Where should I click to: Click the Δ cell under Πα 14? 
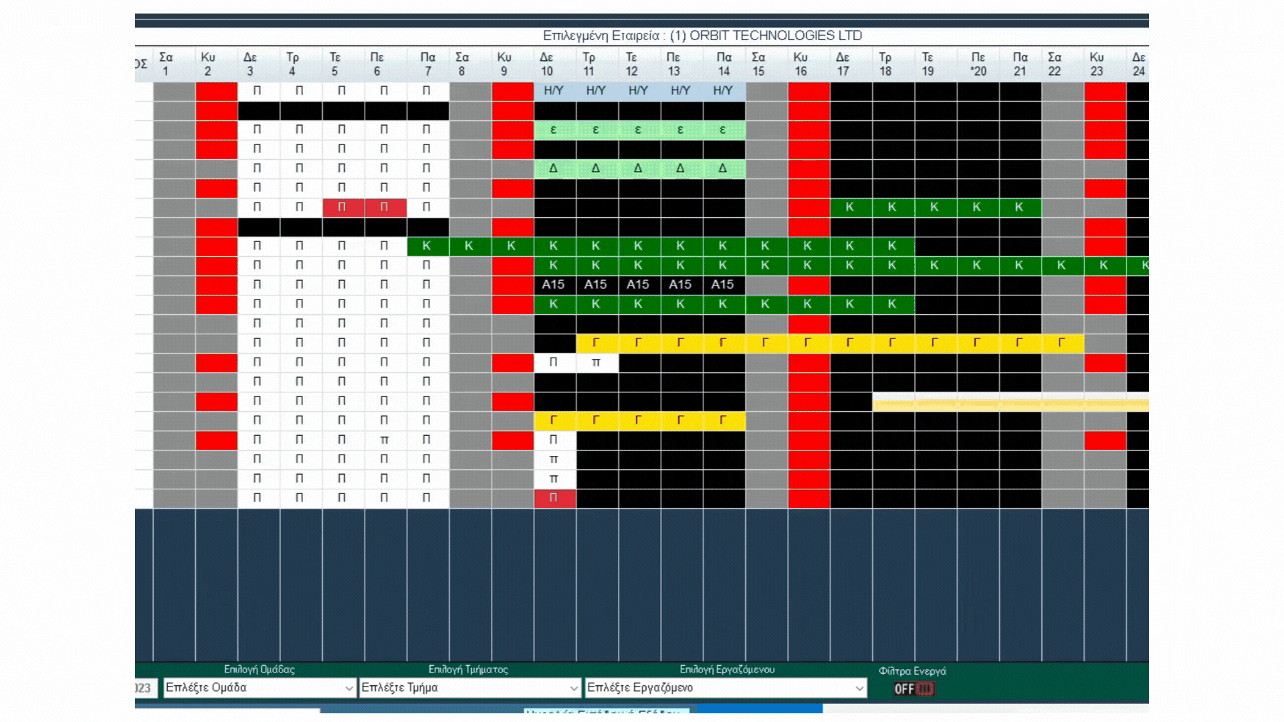(x=723, y=168)
